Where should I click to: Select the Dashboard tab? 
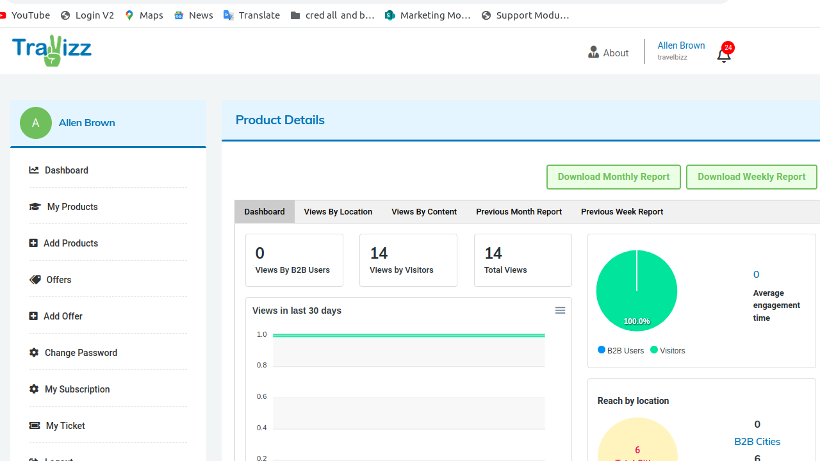tap(265, 212)
